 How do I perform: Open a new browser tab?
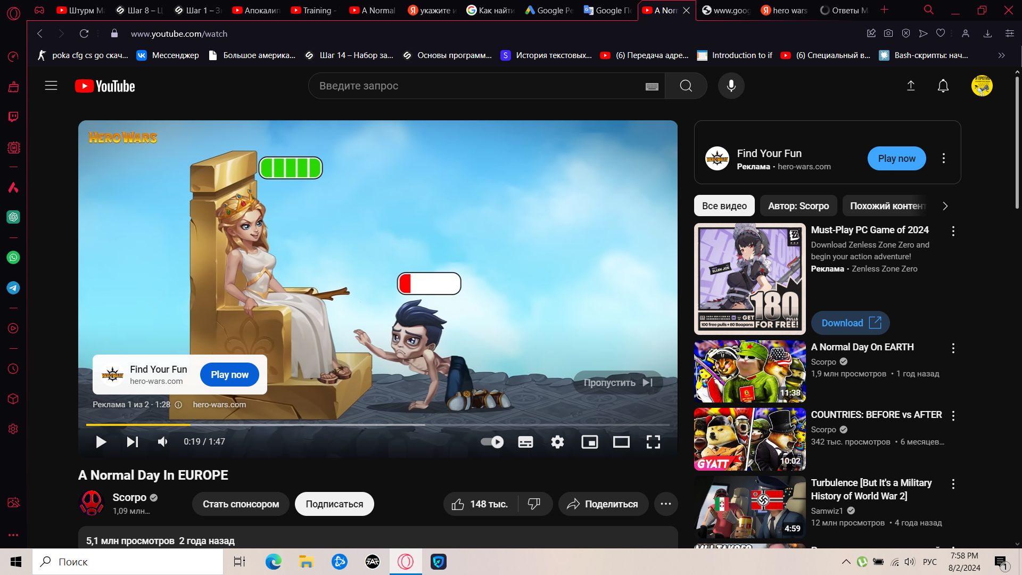point(884,10)
